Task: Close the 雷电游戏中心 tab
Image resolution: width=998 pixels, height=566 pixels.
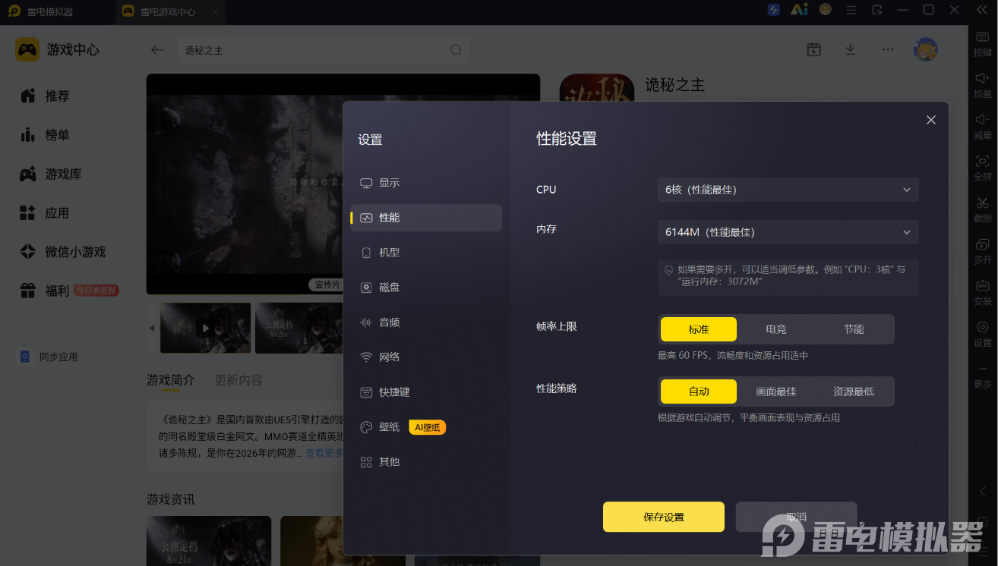Action: pyautogui.click(x=216, y=12)
